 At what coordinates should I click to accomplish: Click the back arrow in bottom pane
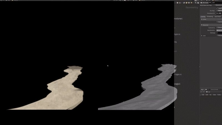pos(201,92)
